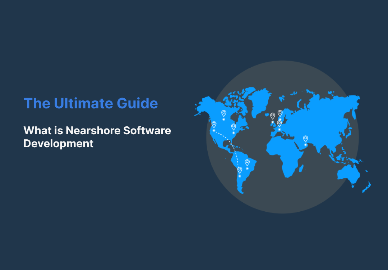
Task: Click the location pin over Brazil
Action: point(247,162)
